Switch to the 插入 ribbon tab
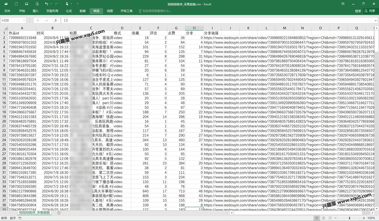The image size is (379, 221). pyautogui.click(x=36, y=11)
